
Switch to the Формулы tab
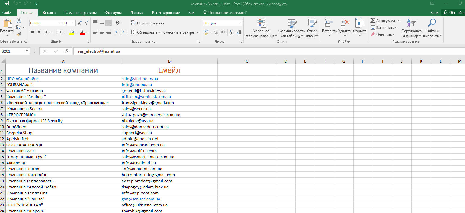click(114, 13)
